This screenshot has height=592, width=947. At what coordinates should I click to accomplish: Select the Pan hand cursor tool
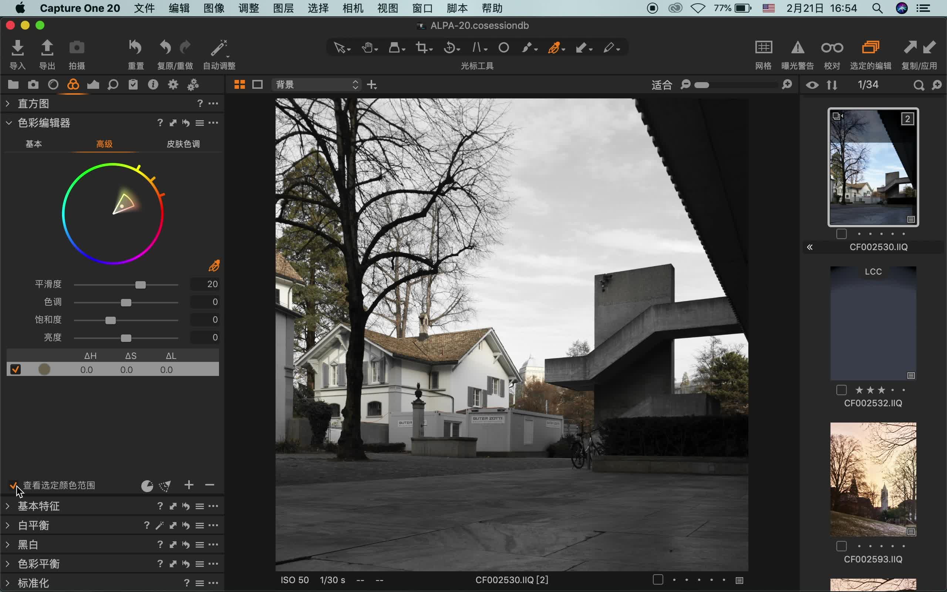(367, 48)
